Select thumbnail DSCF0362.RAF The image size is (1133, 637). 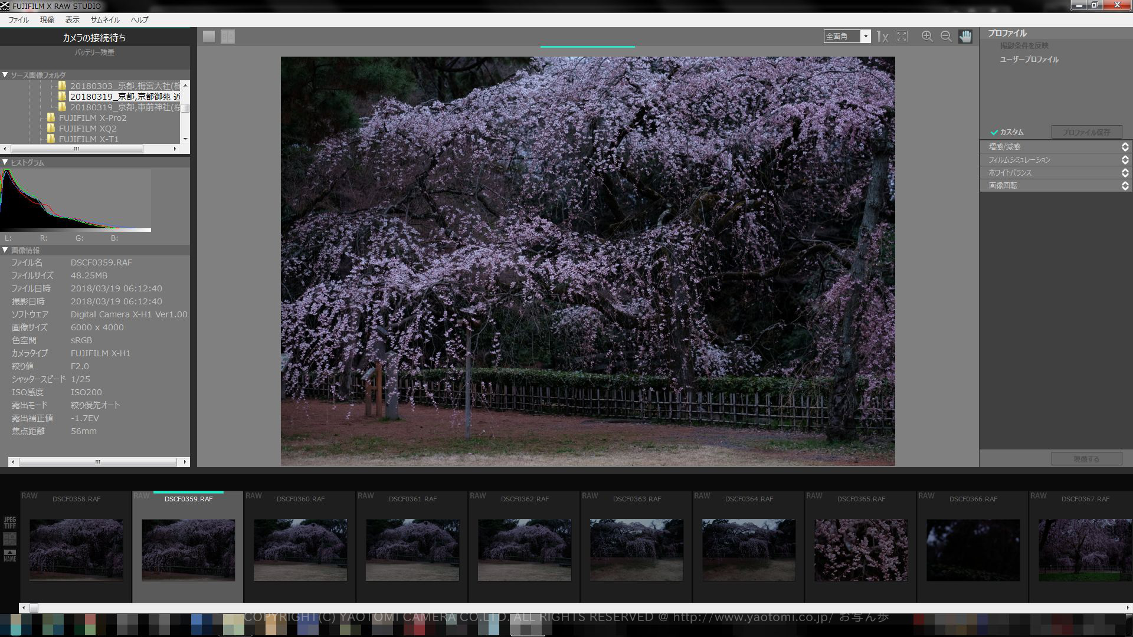point(525,546)
